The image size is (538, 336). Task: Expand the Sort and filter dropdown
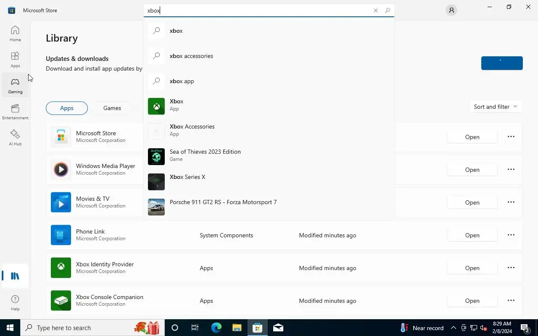click(496, 107)
